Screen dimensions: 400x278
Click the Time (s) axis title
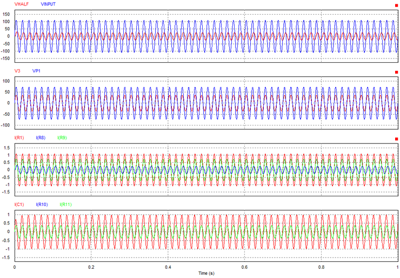click(208, 273)
